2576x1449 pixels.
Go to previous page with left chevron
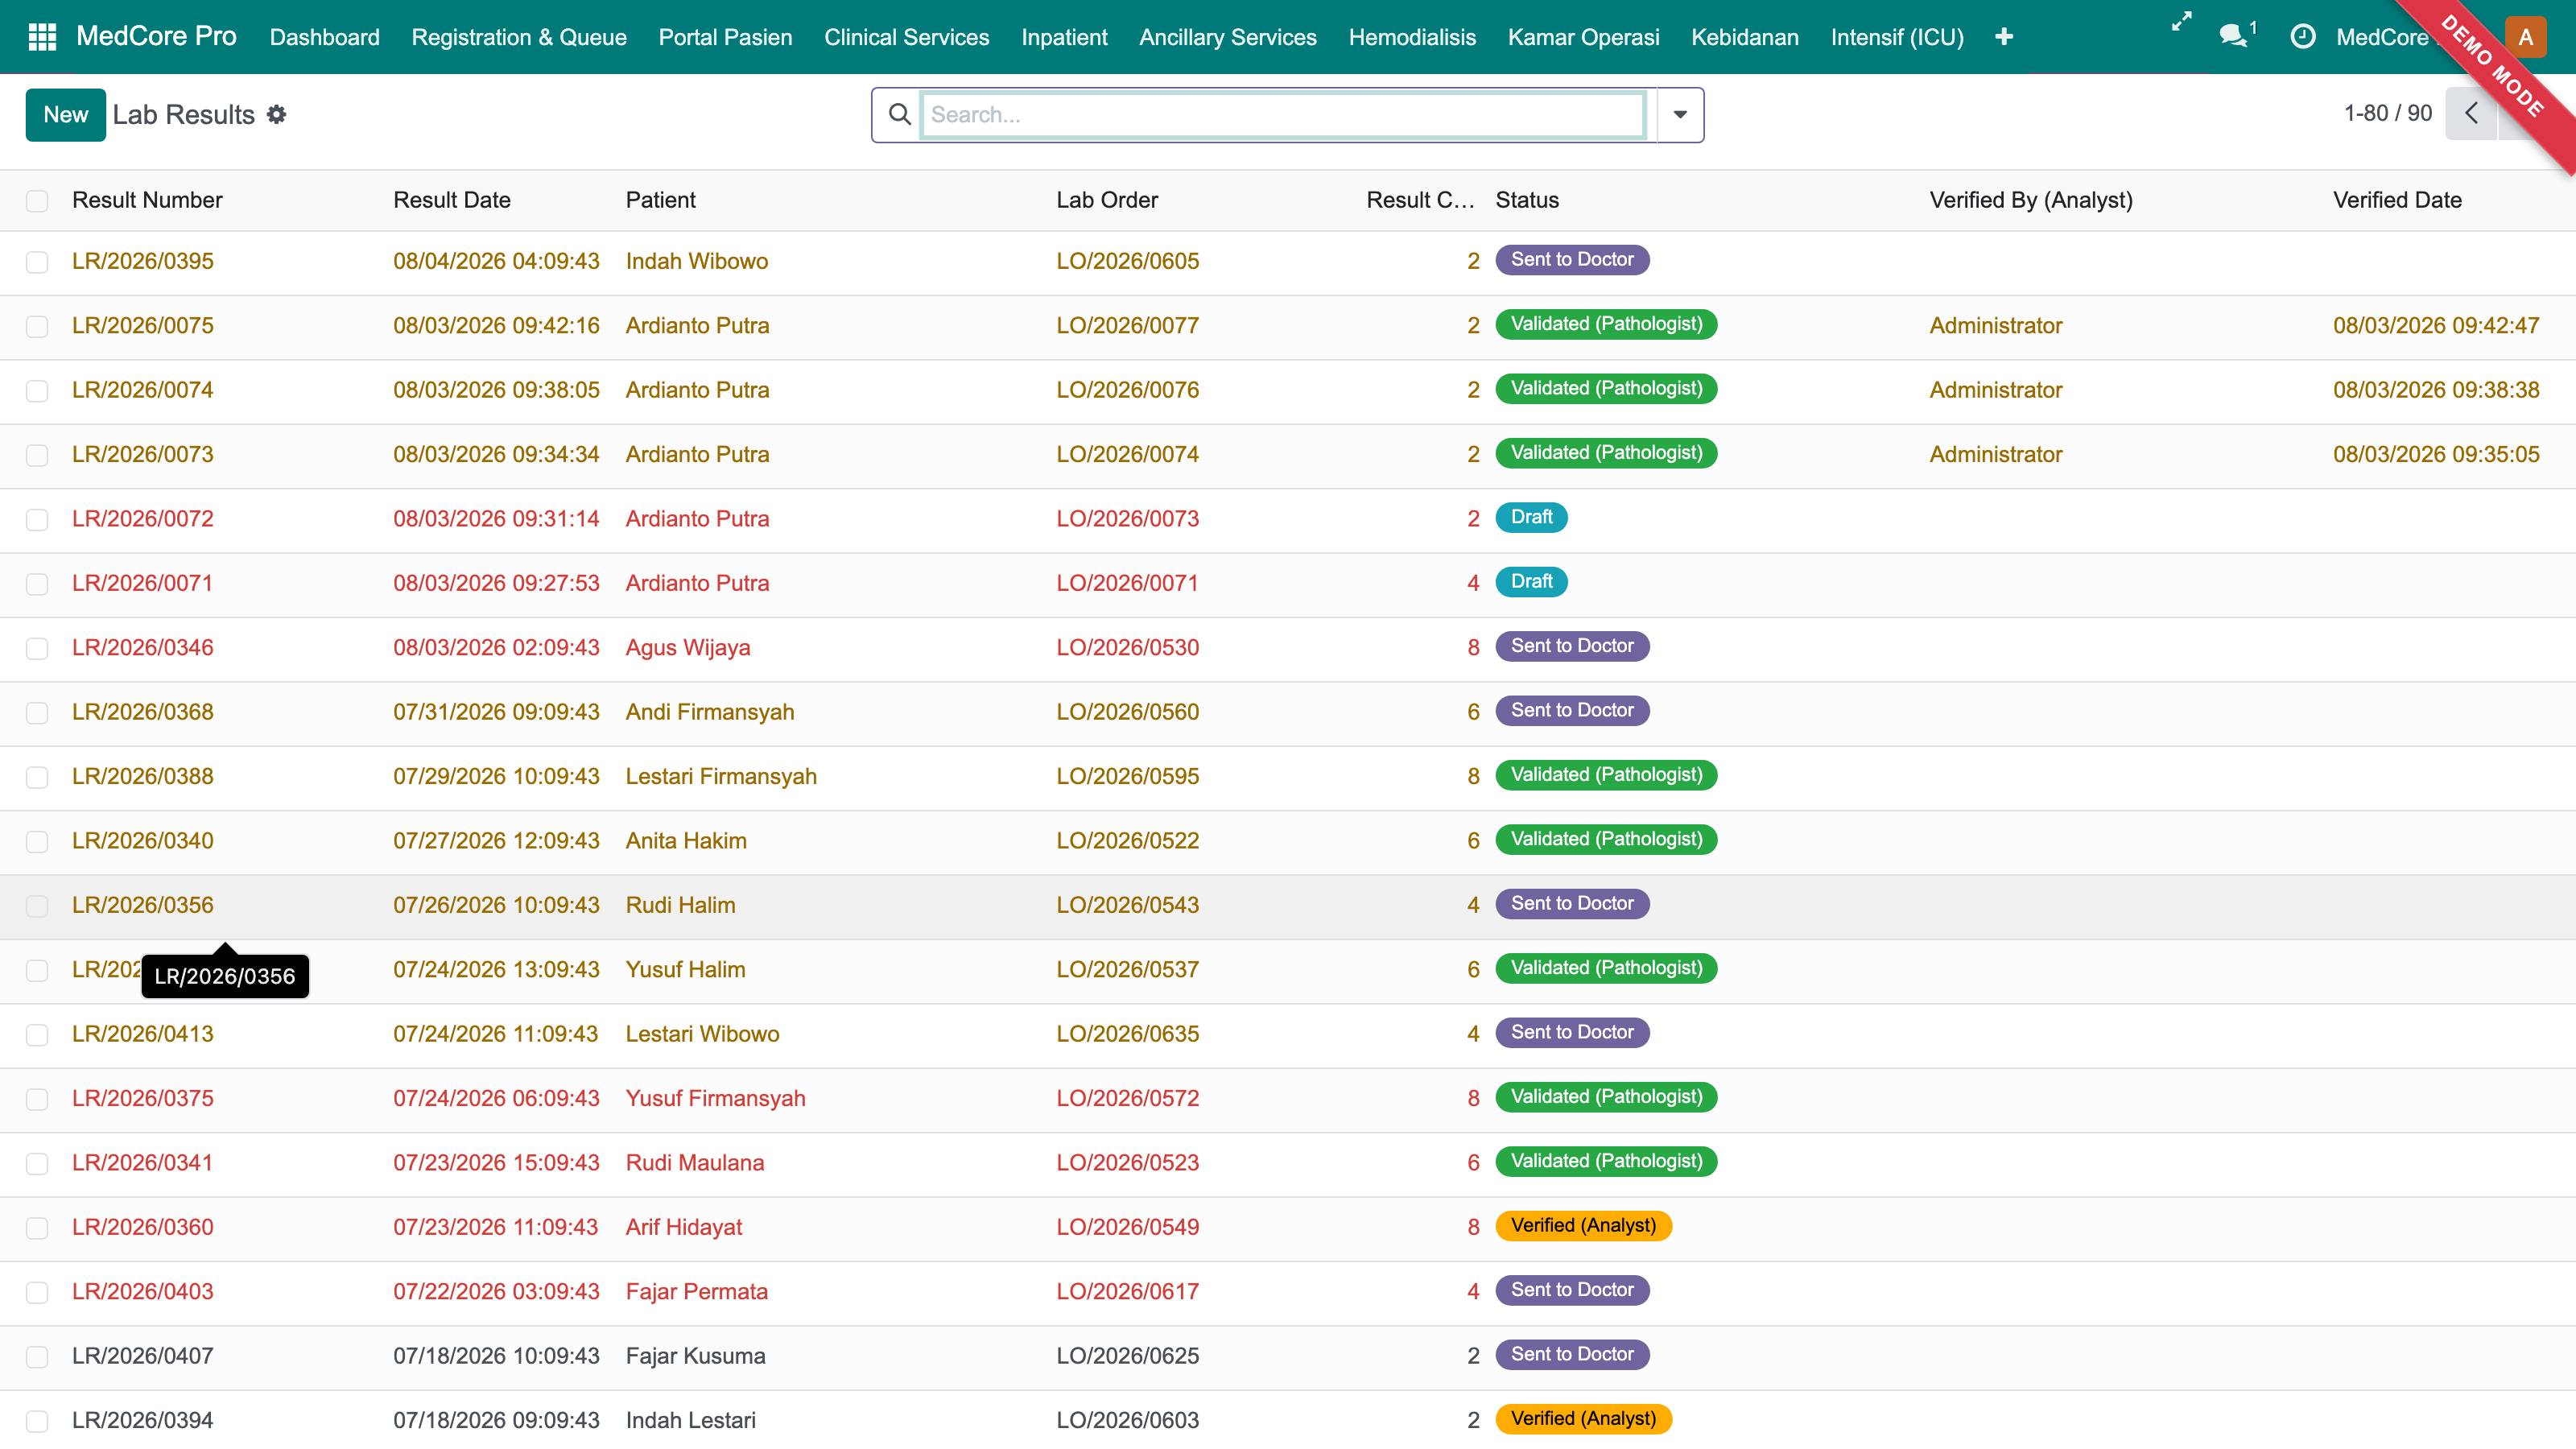(x=2470, y=113)
